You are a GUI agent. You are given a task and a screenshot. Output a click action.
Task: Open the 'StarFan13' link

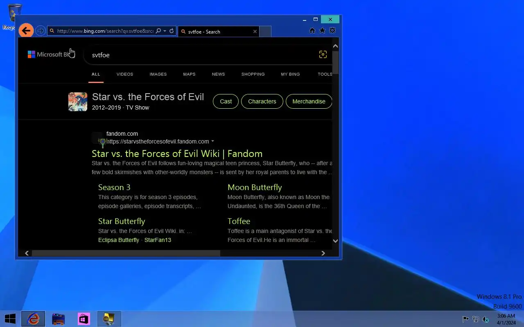[x=158, y=240]
